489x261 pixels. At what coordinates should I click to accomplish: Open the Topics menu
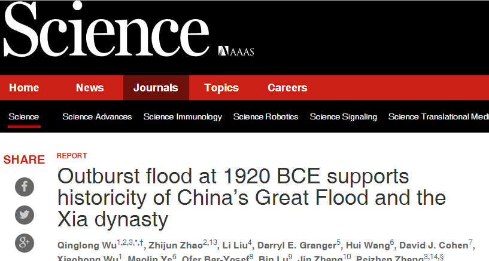point(221,88)
